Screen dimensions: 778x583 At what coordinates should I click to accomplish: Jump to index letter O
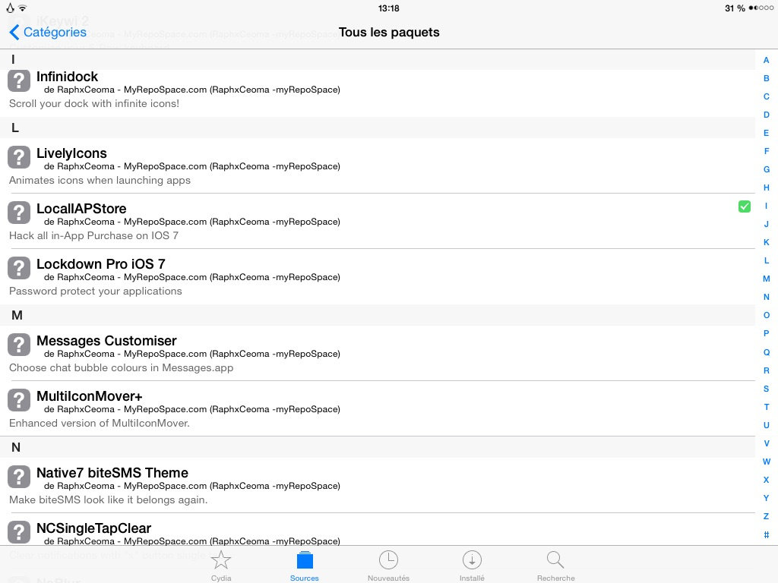(x=766, y=315)
